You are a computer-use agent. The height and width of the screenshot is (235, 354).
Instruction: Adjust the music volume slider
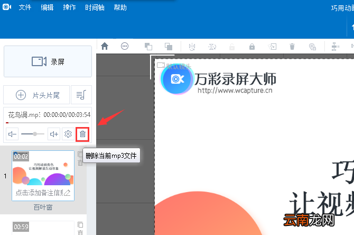(x=33, y=134)
